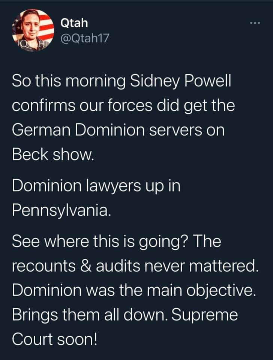Open the @Qtah17 handle link

tap(85, 38)
